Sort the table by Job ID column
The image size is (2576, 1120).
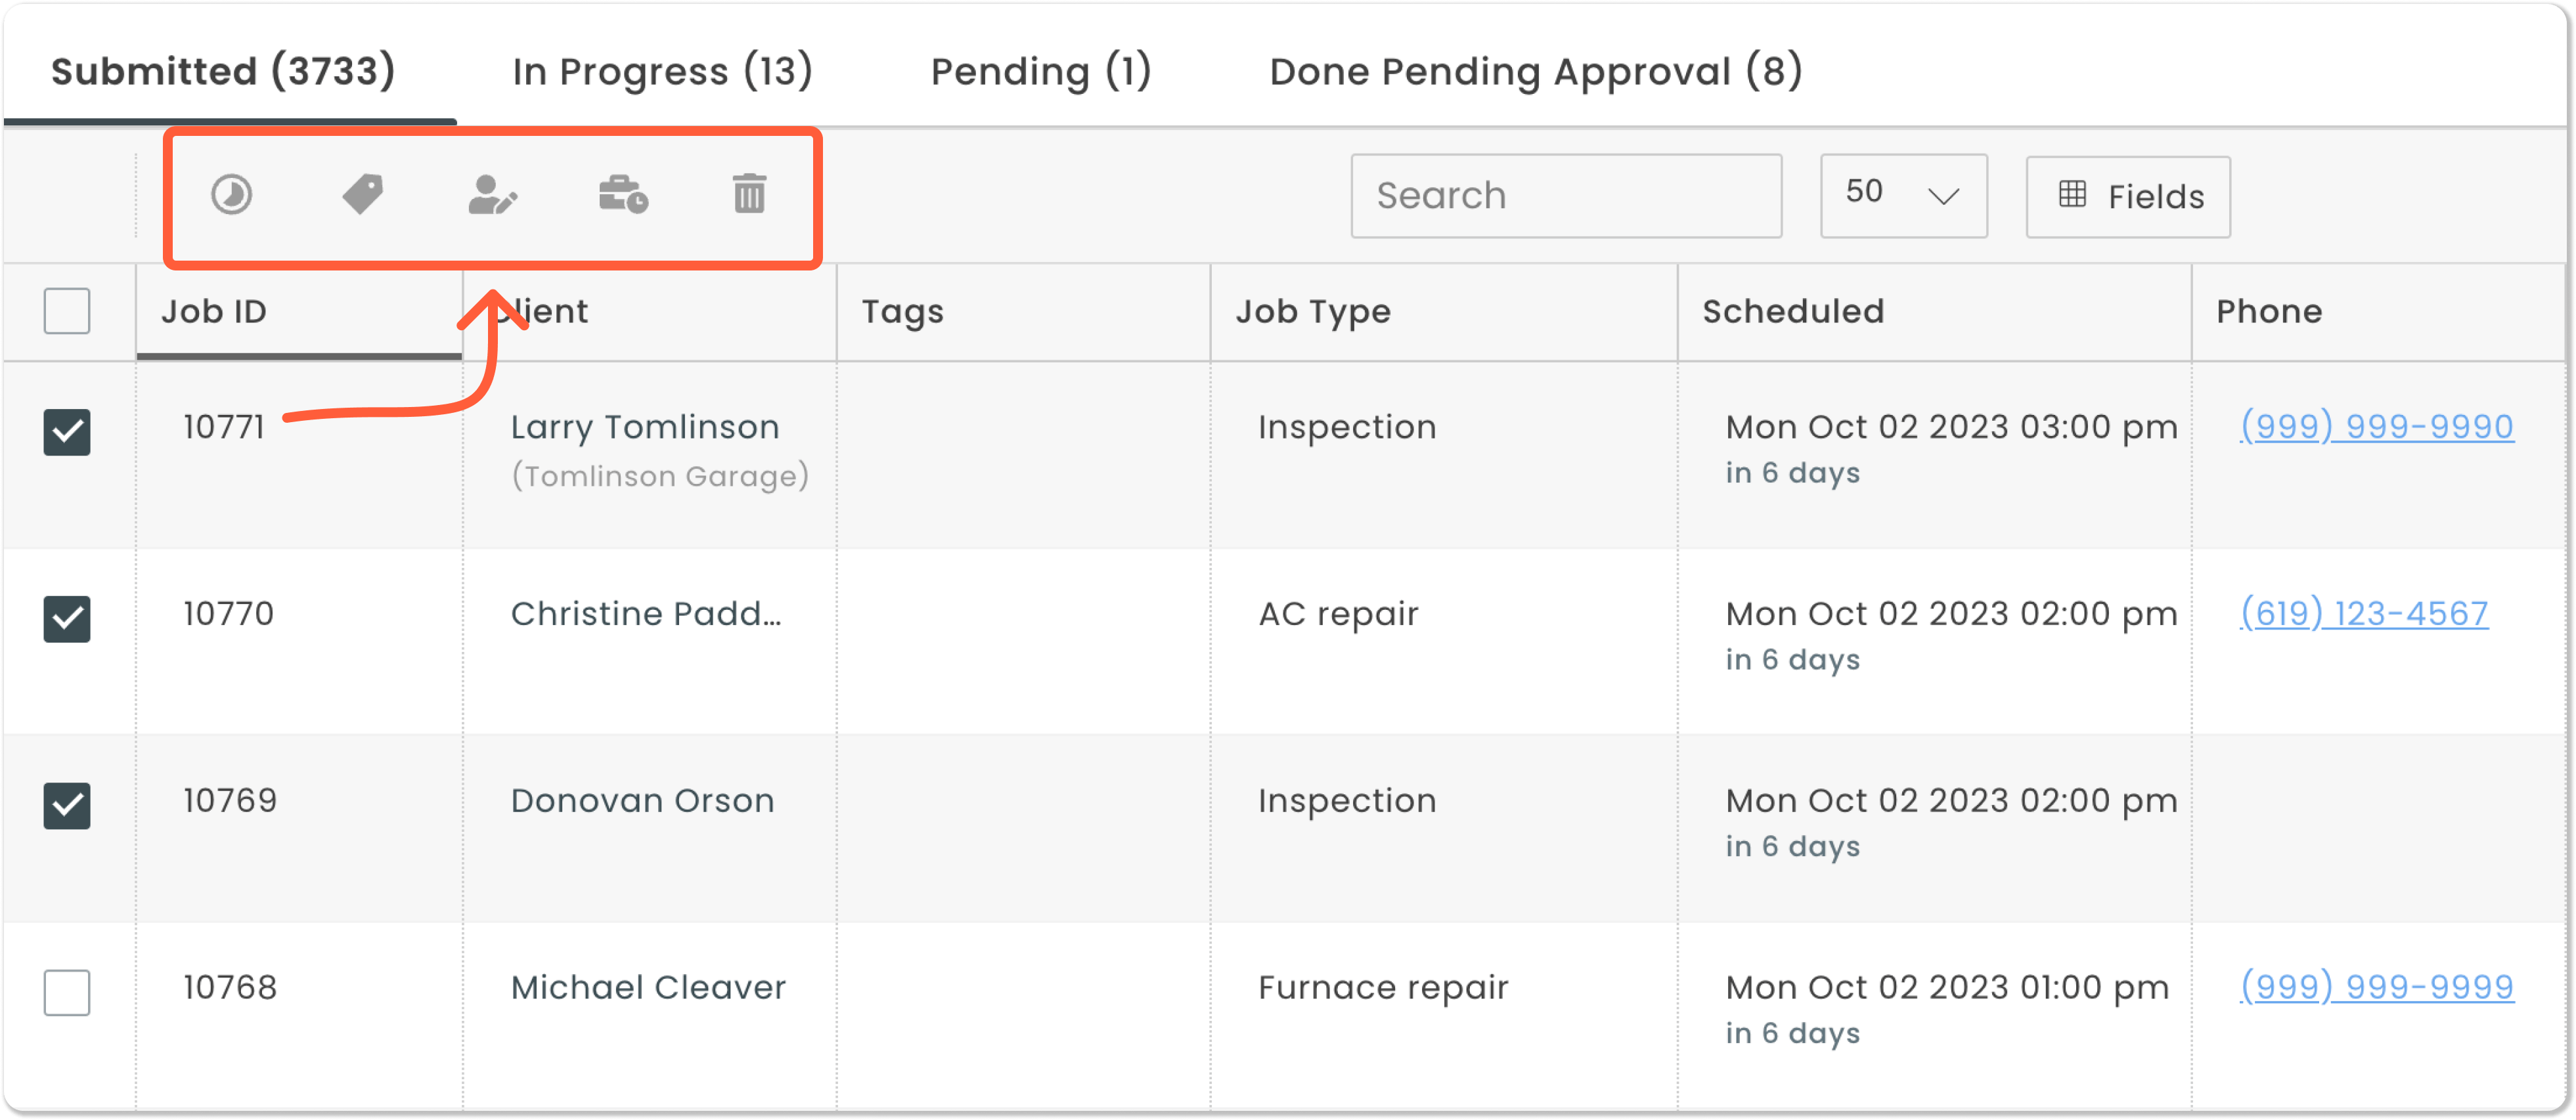pos(213,311)
